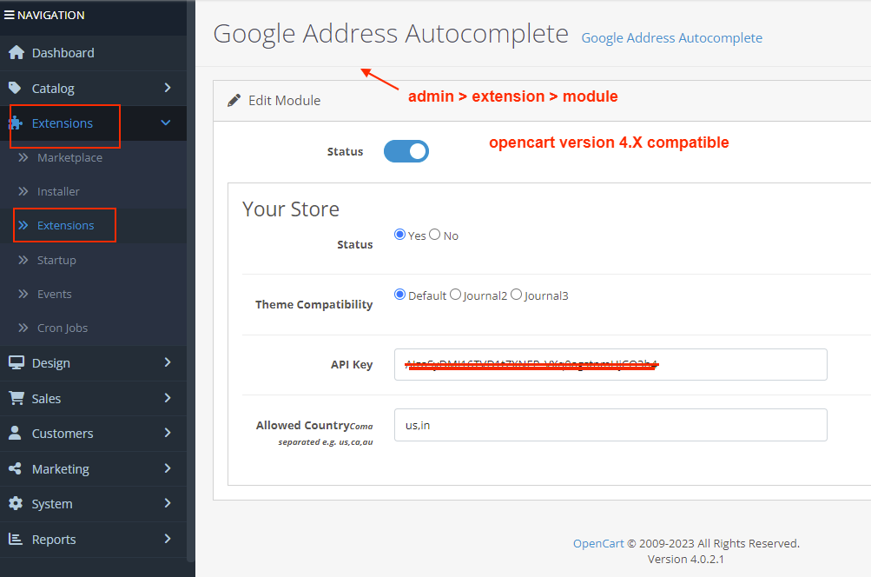The height and width of the screenshot is (577, 871).
Task: Open Cron Jobs in the sidebar
Action: 63,328
